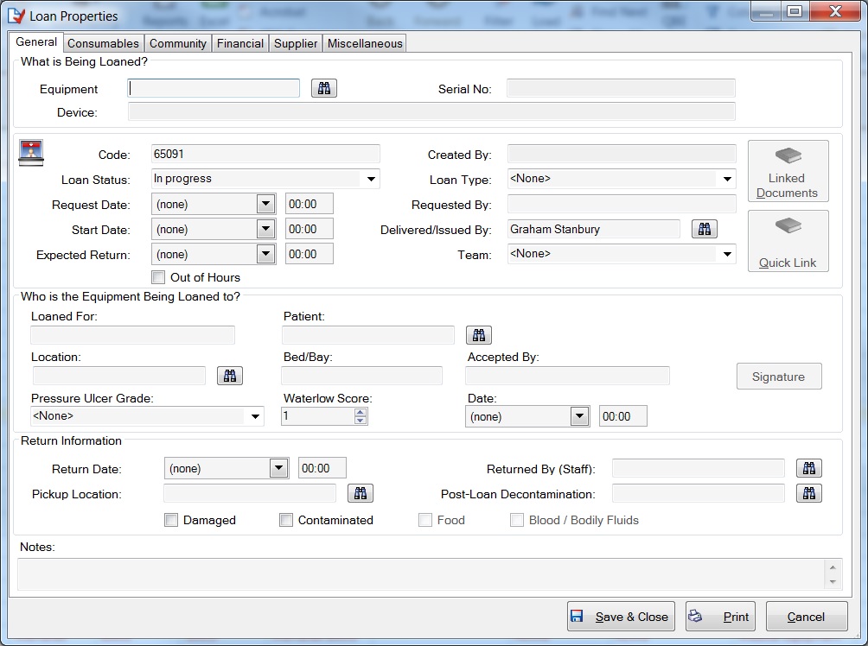Open the Equipment lookup binoculars
Viewport: 868px width, 646px height.
coord(324,88)
